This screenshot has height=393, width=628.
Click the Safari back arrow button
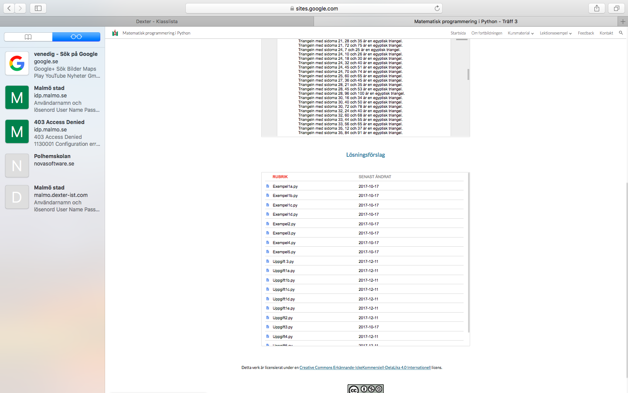[x=9, y=8]
